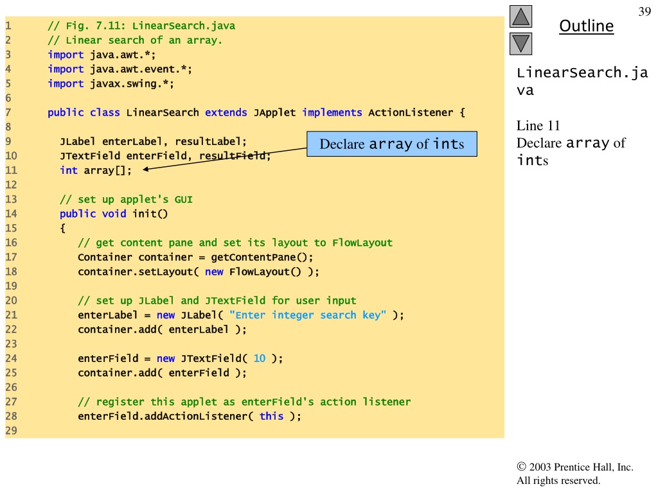Image resolution: width=658 pixels, height=493 pixels.
Task: Click 'enterField = new JTextField( 10 );' line
Action: point(181,358)
